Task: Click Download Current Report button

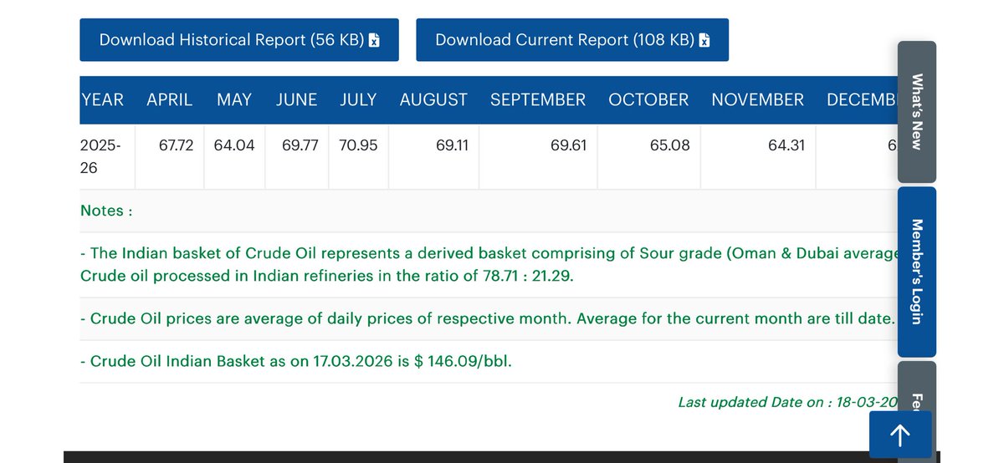Action: coord(572,40)
